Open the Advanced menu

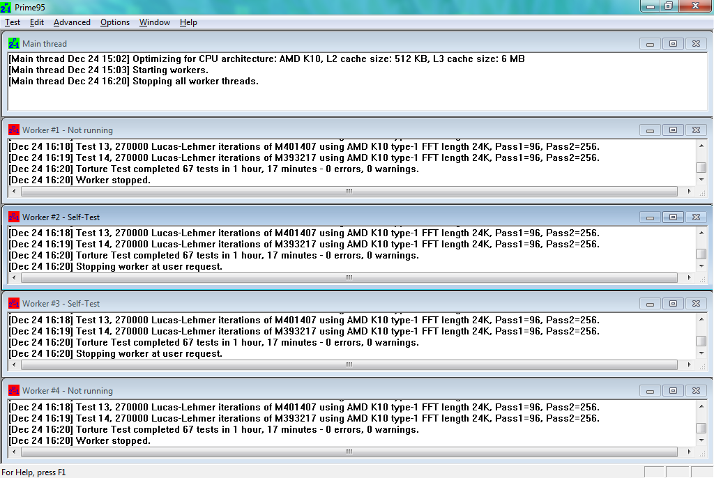pos(72,22)
